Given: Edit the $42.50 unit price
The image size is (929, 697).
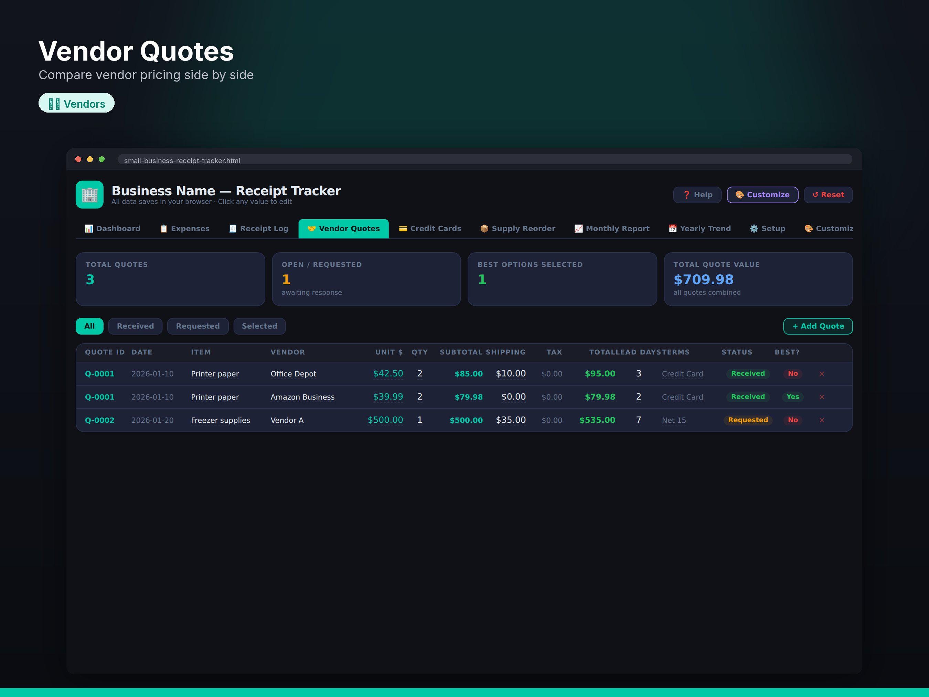Looking at the screenshot, I should [x=388, y=373].
